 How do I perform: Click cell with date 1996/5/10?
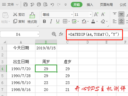click(x=21, y=83)
